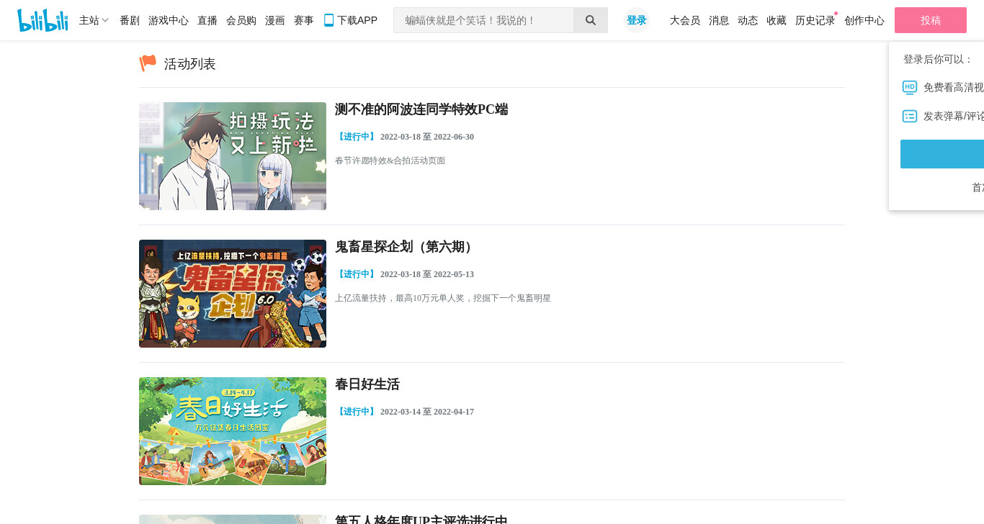Viewport: 984px width, 524px height.
Task: Go to 游戏中心
Action: pyautogui.click(x=169, y=20)
